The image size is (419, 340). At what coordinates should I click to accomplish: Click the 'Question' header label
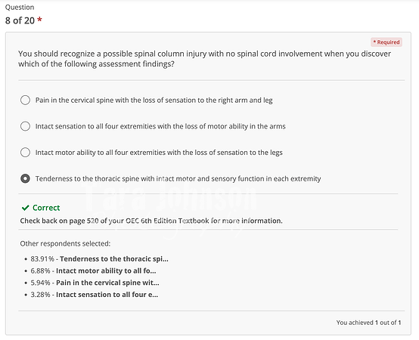20,8
